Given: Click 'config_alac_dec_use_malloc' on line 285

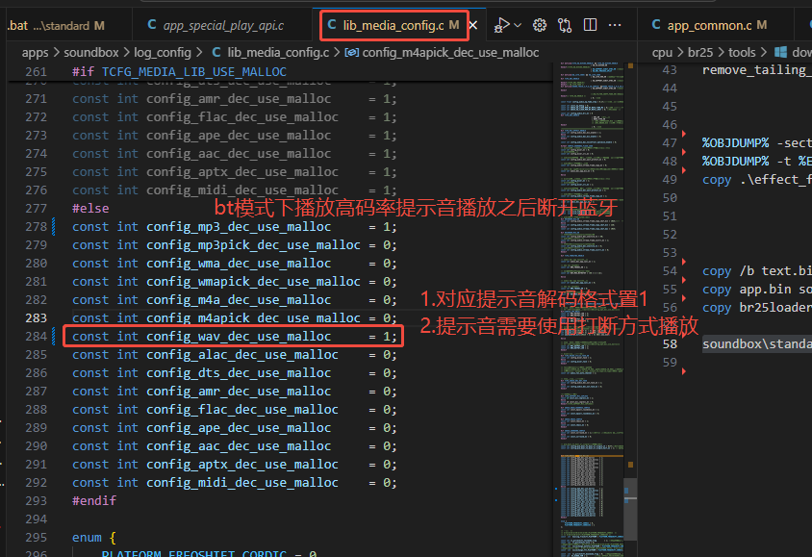Looking at the screenshot, I should tap(241, 355).
